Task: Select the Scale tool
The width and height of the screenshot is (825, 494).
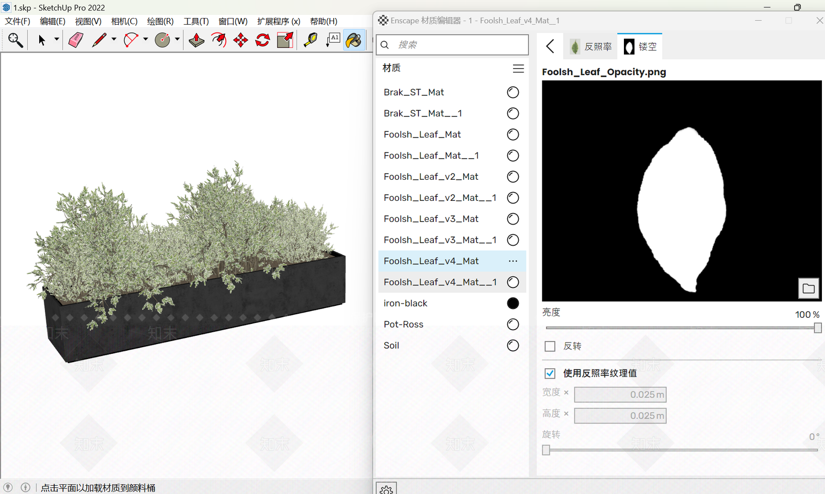Action: (285, 40)
